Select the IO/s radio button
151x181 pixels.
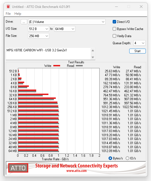click(127, 158)
